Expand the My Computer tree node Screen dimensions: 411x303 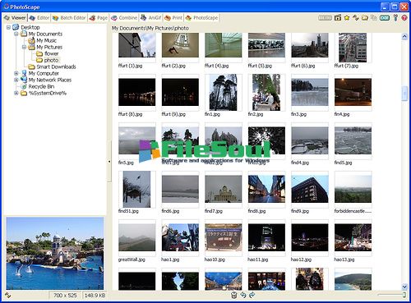[16, 73]
